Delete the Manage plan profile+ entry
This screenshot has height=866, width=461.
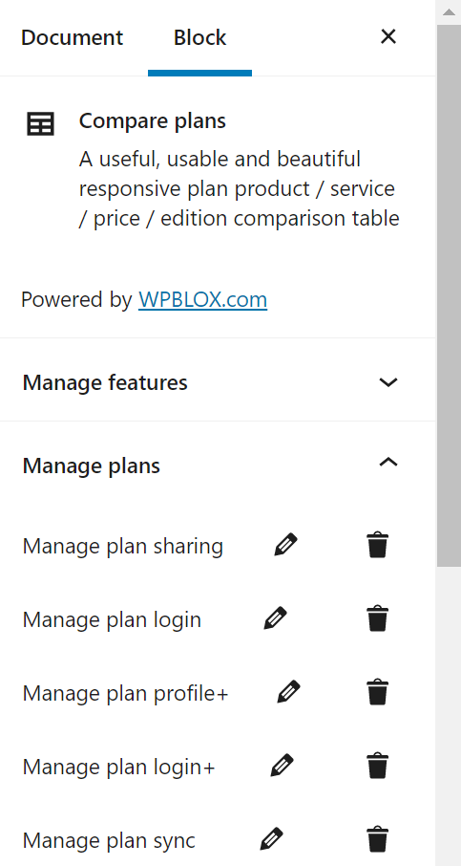tap(378, 692)
